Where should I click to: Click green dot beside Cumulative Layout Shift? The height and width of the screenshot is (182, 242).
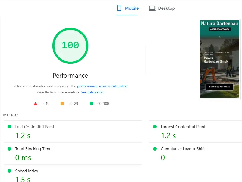pyautogui.click(x=155, y=149)
